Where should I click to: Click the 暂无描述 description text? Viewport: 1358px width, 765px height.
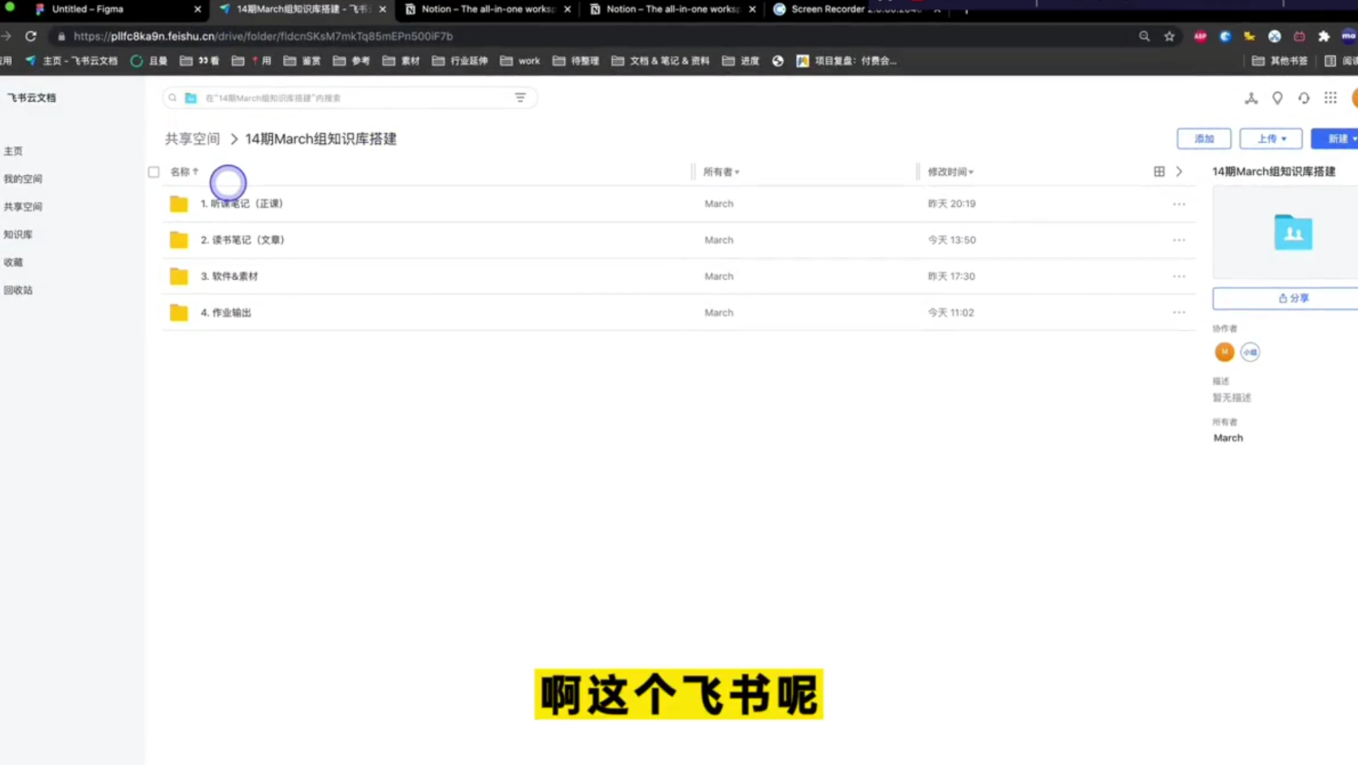[x=1232, y=397]
